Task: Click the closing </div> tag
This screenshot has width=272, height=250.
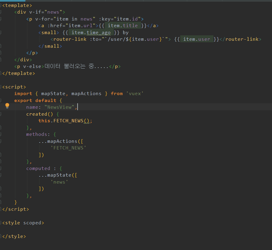Action: (x=23, y=60)
